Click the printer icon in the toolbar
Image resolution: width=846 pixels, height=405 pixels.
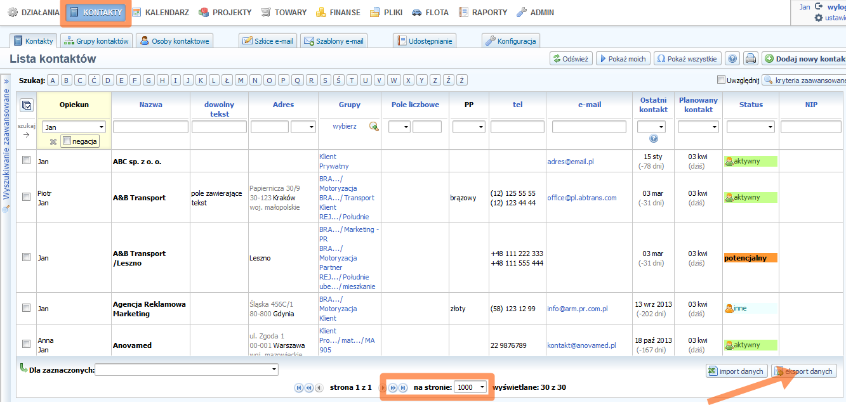tap(751, 59)
